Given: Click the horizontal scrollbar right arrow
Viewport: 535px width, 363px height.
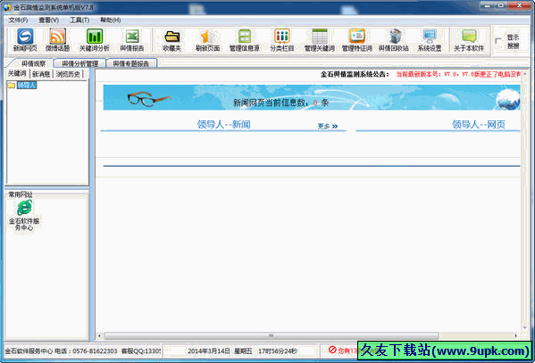Looking at the screenshot, I should [516, 336].
